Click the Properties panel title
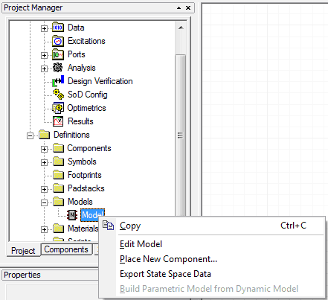Screen dimensions: 328x300 click(x=22, y=275)
